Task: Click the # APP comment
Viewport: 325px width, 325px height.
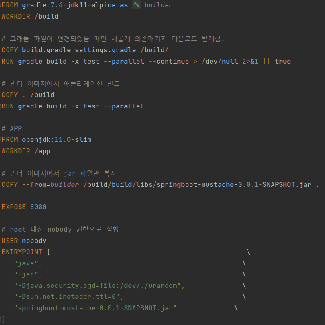Action: [x=12, y=128]
